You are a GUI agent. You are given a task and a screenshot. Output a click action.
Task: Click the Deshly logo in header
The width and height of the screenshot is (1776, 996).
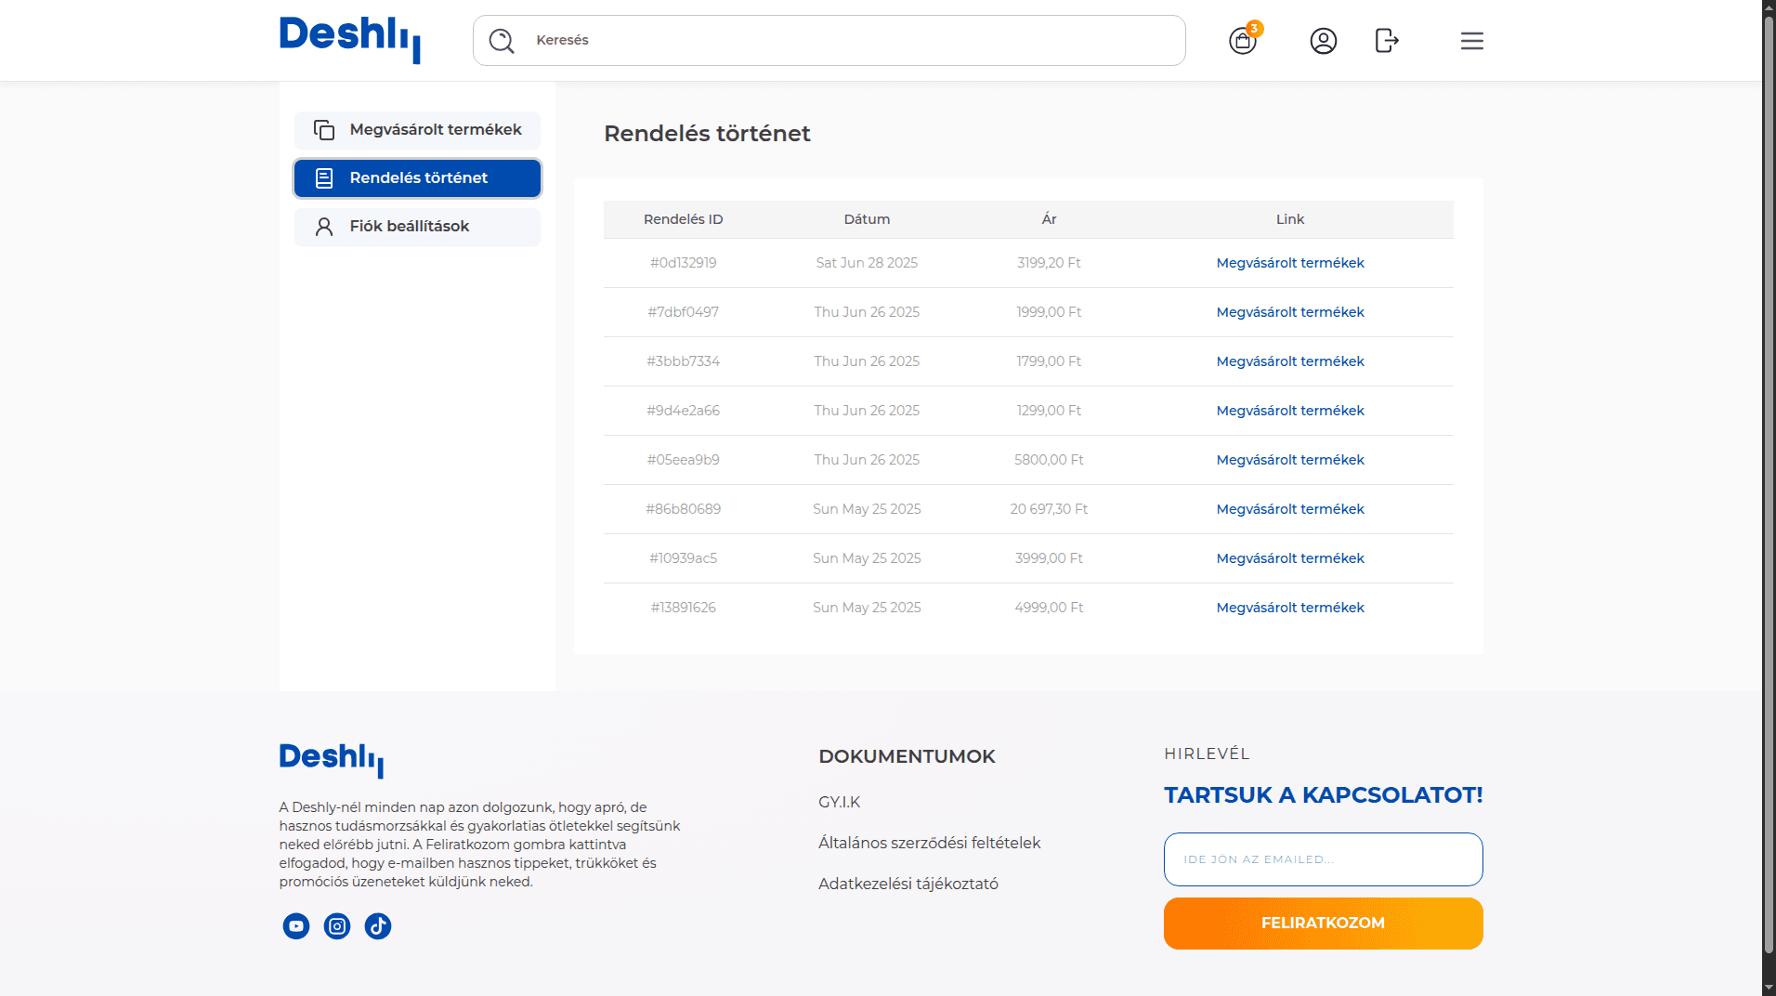349,39
